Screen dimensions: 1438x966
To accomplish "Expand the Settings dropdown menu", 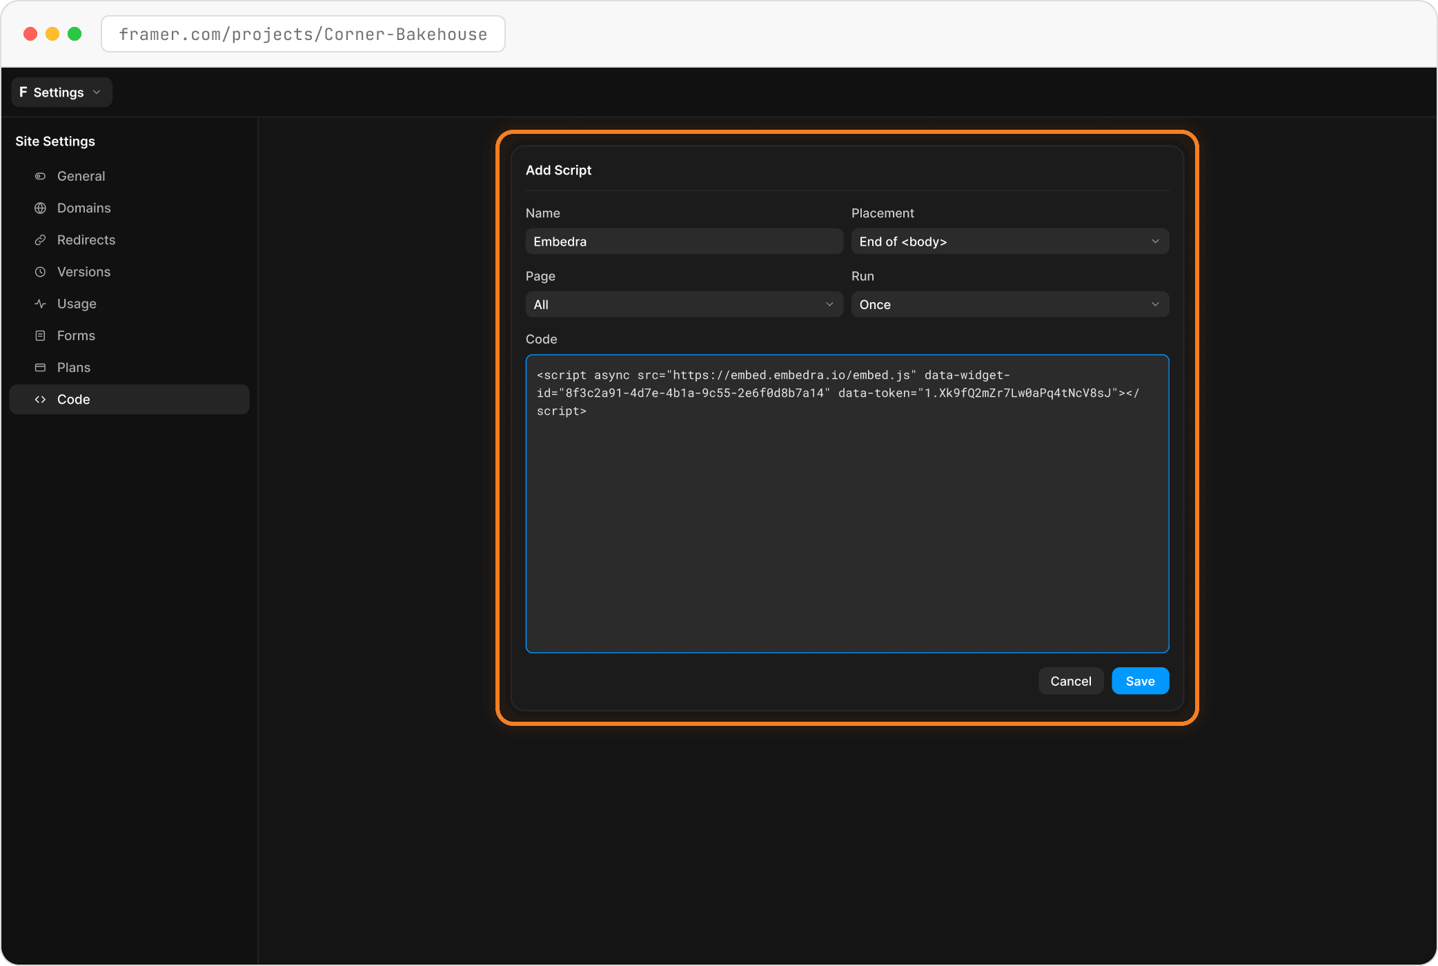I will pyautogui.click(x=61, y=92).
